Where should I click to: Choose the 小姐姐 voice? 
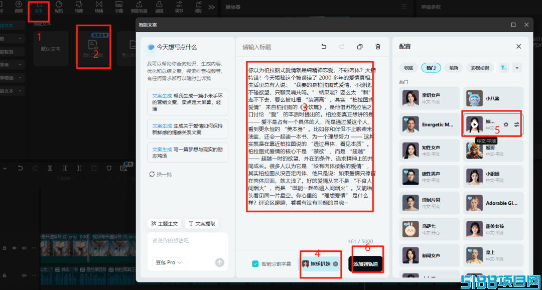point(493,177)
